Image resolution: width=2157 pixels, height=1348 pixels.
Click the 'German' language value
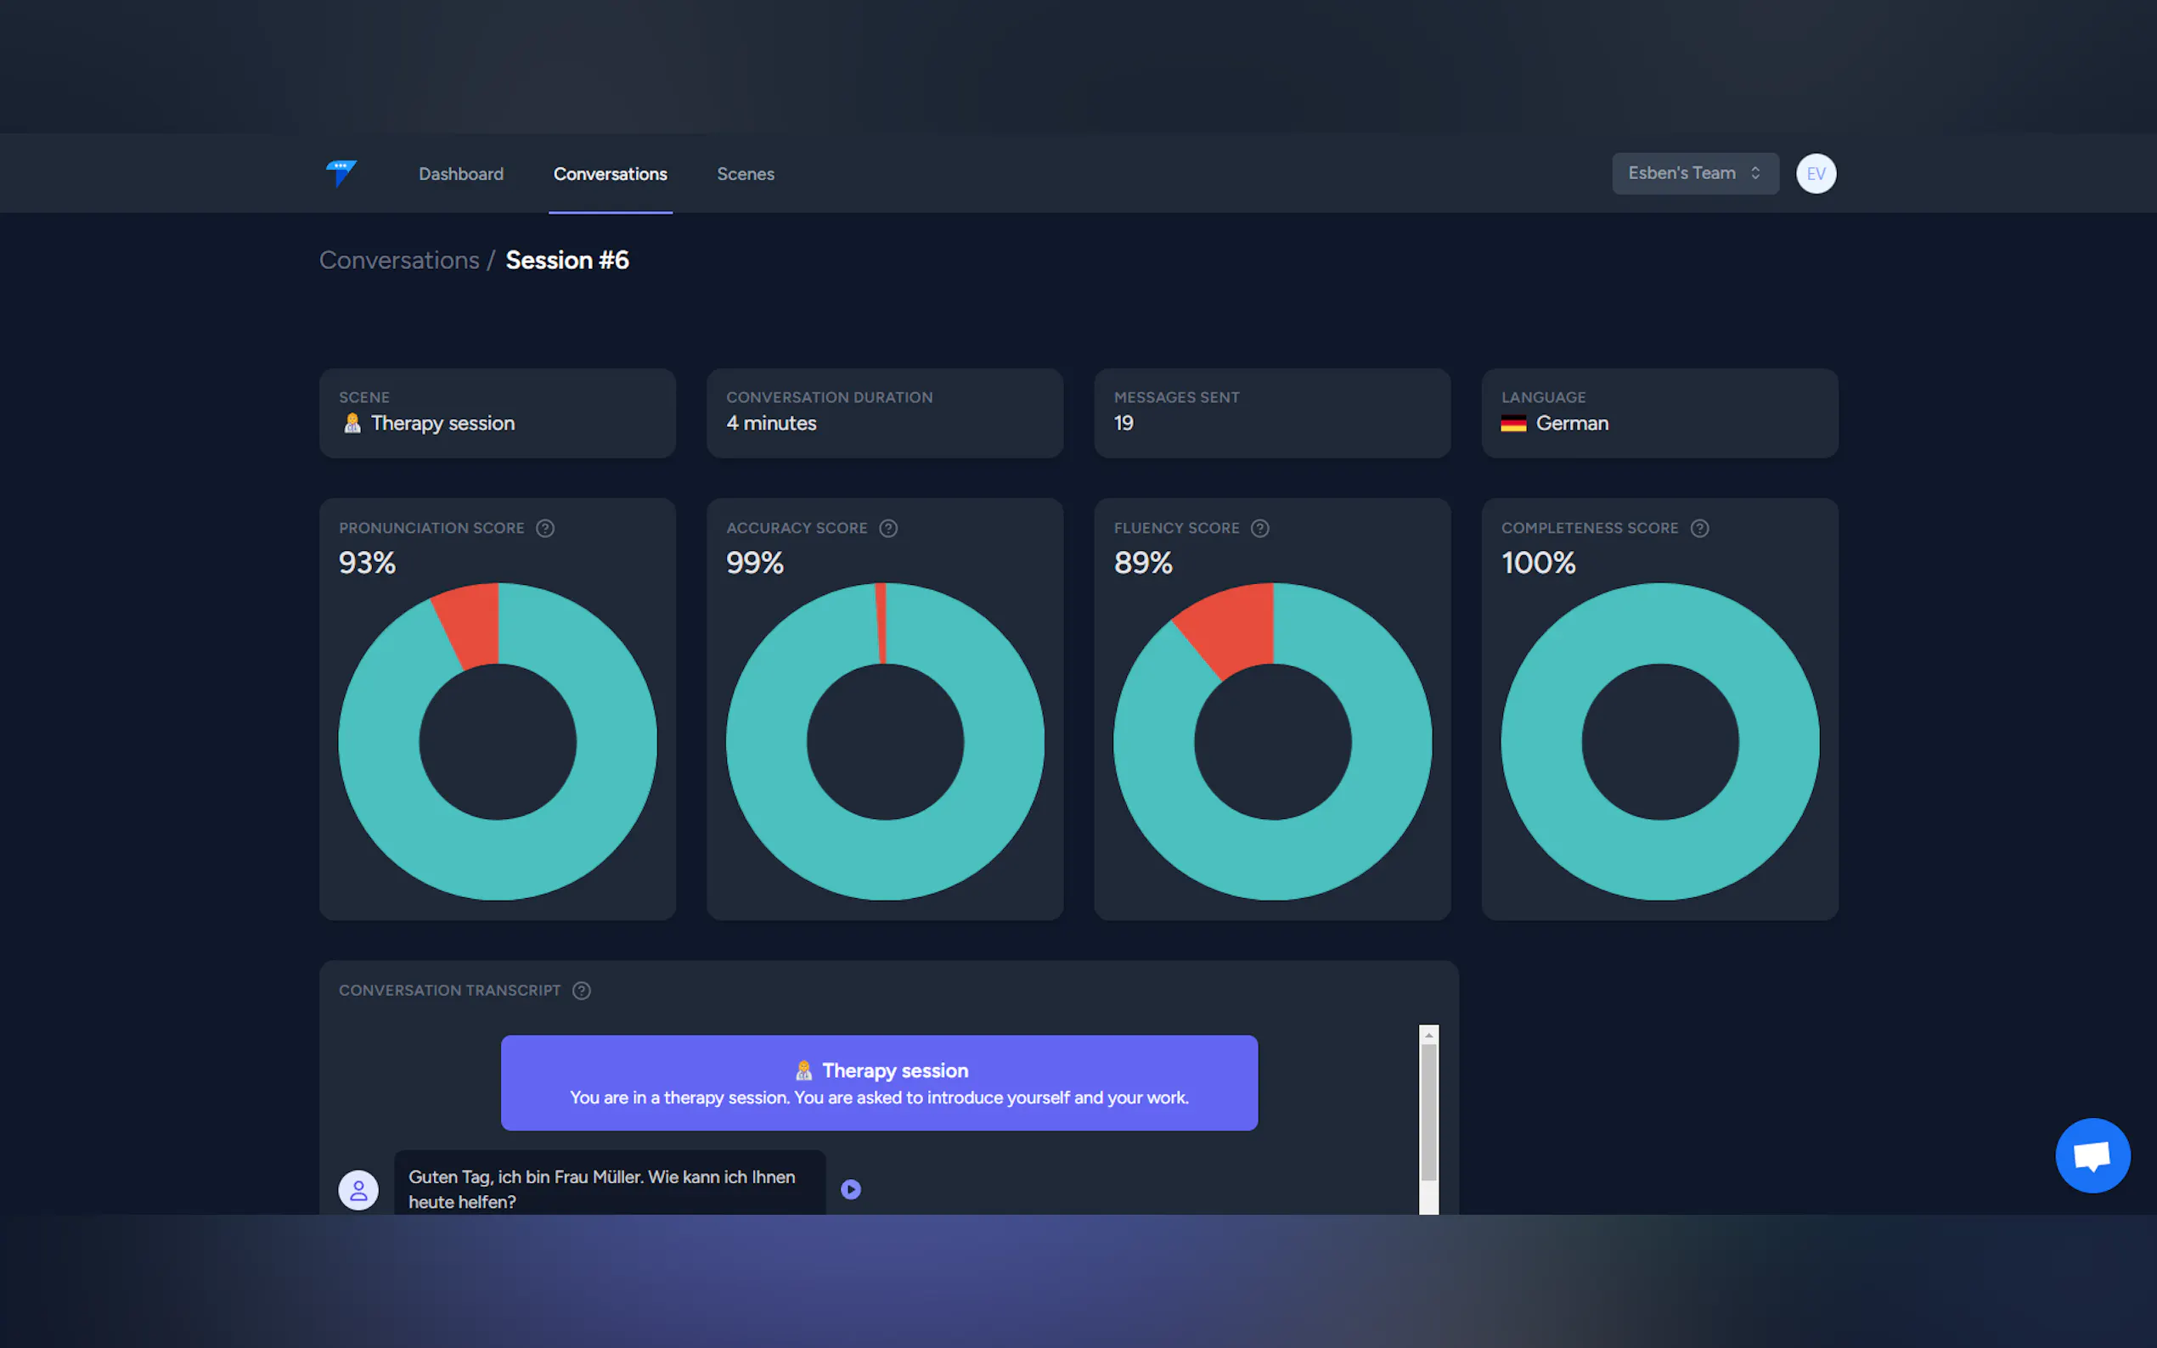(1572, 424)
